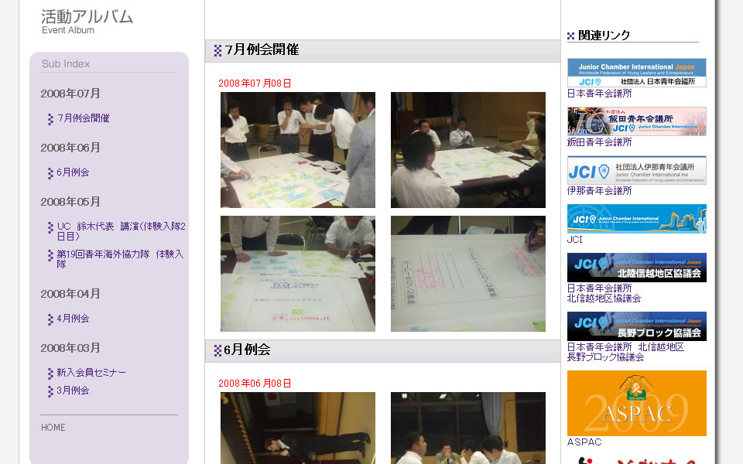Follow the JCI text link
This screenshot has height=464, width=743.
pos(575,240)
